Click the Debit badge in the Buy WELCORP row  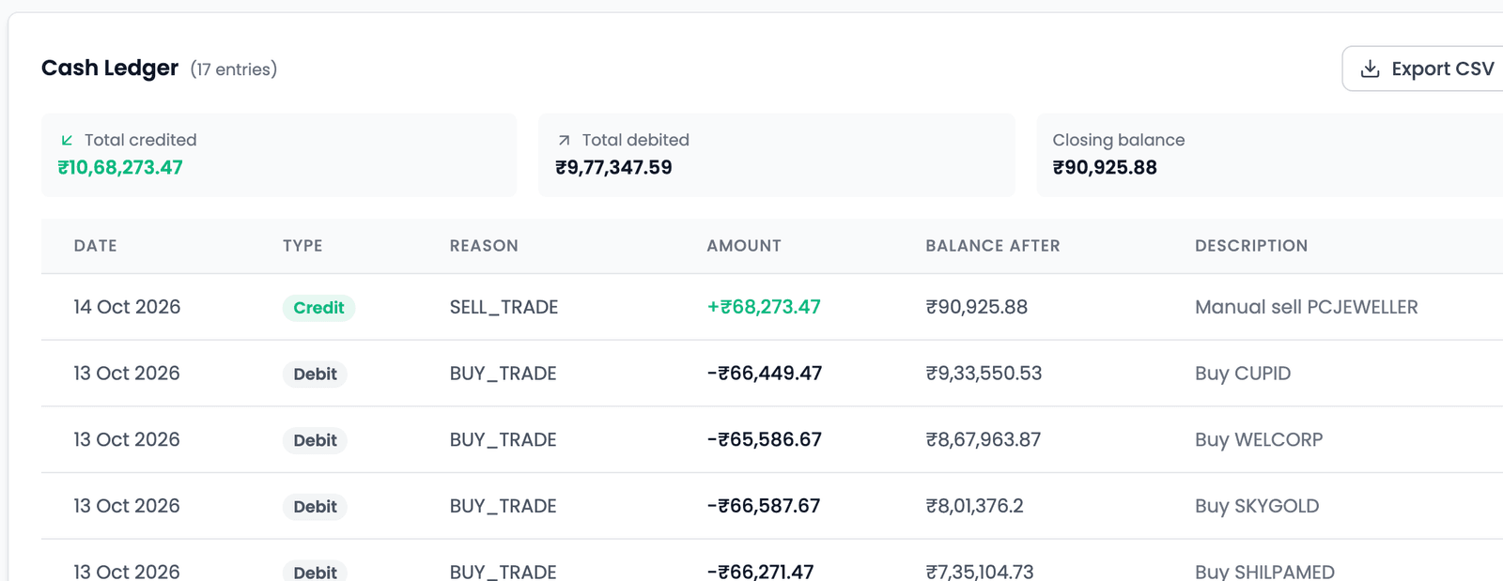(x=315, y=441)
